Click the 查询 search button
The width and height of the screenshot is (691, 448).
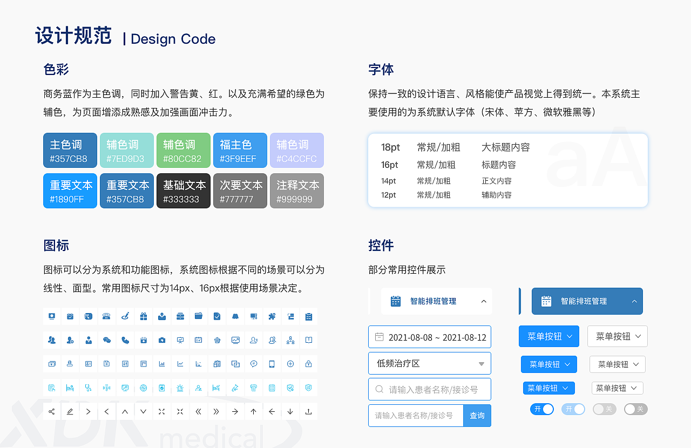477,416
